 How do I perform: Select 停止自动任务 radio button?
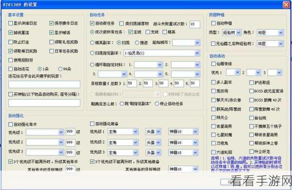click(x=157, y=104)
